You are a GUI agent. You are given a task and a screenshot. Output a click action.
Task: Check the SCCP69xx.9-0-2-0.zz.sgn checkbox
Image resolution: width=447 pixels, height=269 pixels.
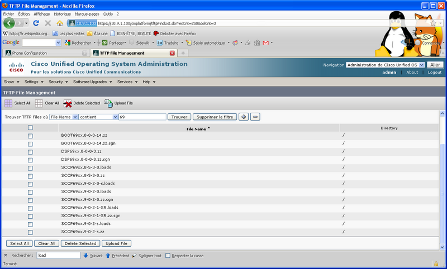coord(30,200)
